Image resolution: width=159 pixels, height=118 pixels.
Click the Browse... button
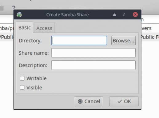tap(123, 41)
